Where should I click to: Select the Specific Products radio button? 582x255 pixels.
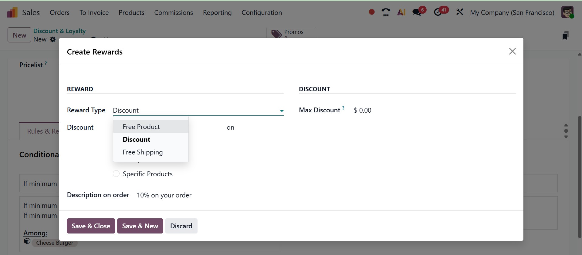[x=116, y=174]
